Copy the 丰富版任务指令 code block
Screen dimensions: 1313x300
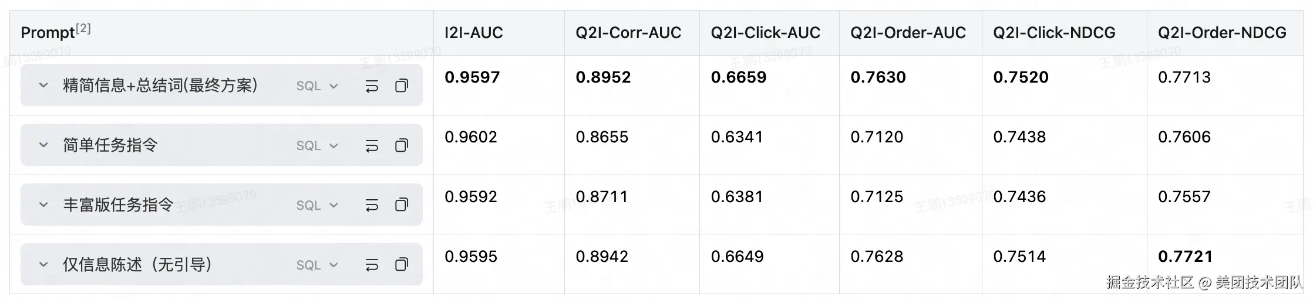402,205
